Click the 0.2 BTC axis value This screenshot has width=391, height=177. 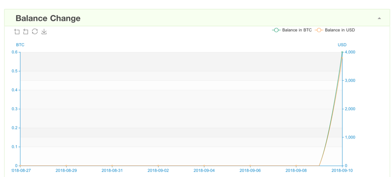[x=14, y=128]
